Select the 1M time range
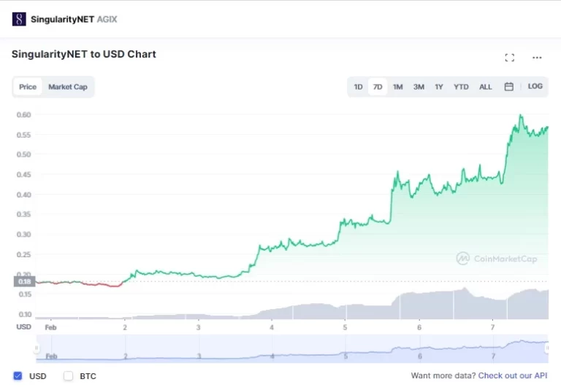The height and width of the screenshot is (387, 561). [398, 87]
